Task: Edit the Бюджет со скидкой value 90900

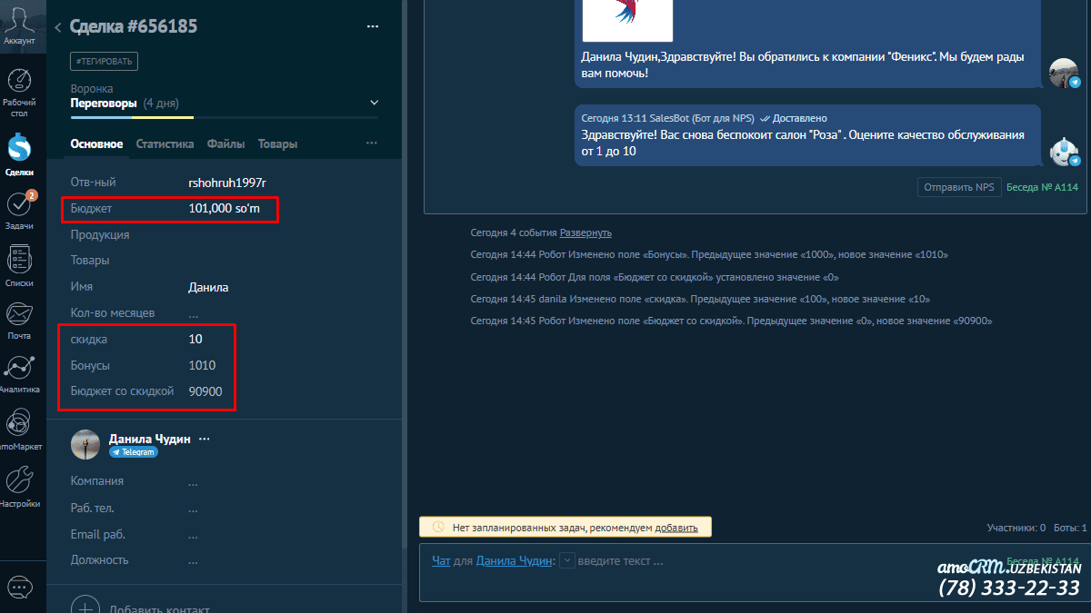Action: tap(205, 391)
